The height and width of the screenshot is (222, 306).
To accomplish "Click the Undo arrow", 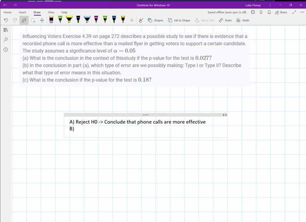I will [x=6, y=20].
